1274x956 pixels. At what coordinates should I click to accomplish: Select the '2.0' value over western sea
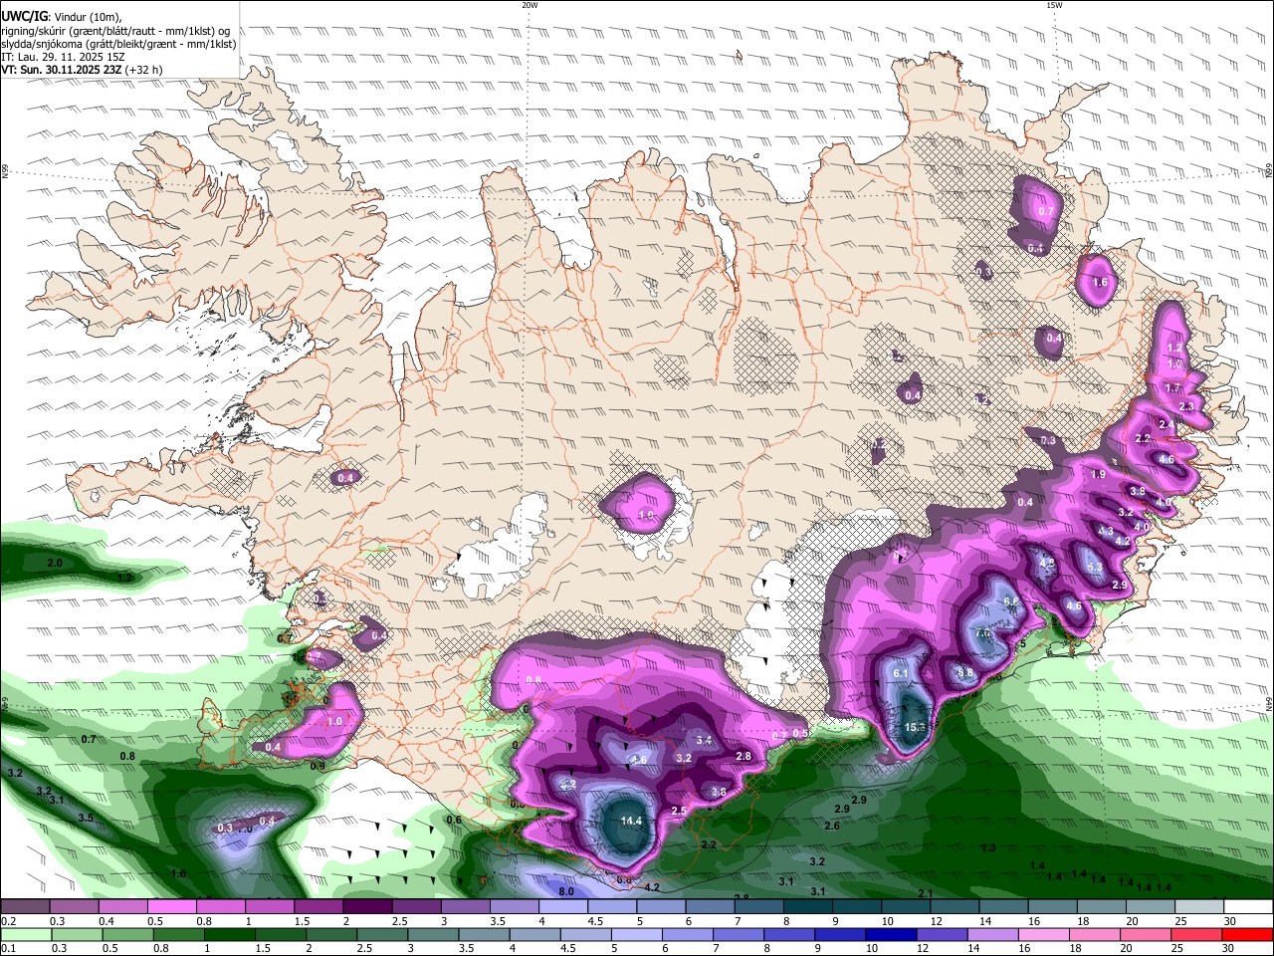pyautogui.click(x=55, y=563)
